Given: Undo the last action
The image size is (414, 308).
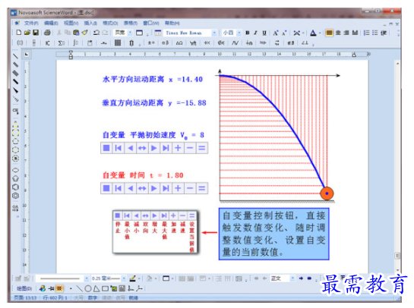Looking at the screenshot, I should [x=96, y=33].
